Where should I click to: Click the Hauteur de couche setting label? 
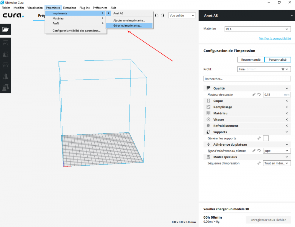point(220,94)
